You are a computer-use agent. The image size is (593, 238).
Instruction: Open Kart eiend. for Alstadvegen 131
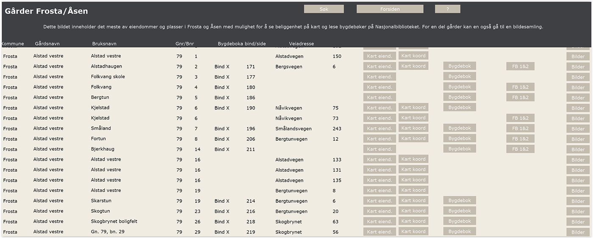coord(380,170)
